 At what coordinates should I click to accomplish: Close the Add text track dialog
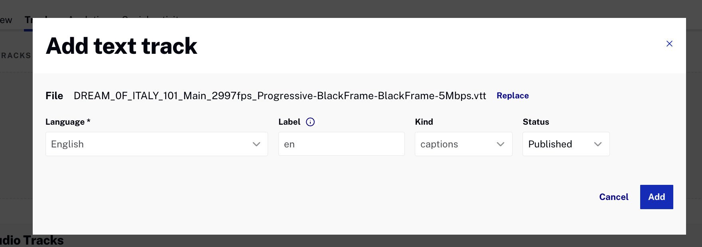click(669, 44)
